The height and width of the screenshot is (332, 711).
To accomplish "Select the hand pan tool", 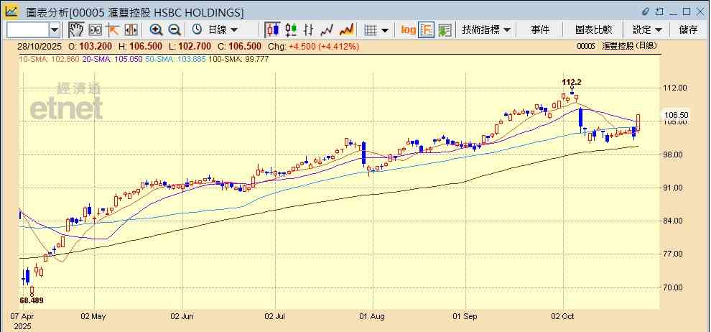I will [76, 29].
